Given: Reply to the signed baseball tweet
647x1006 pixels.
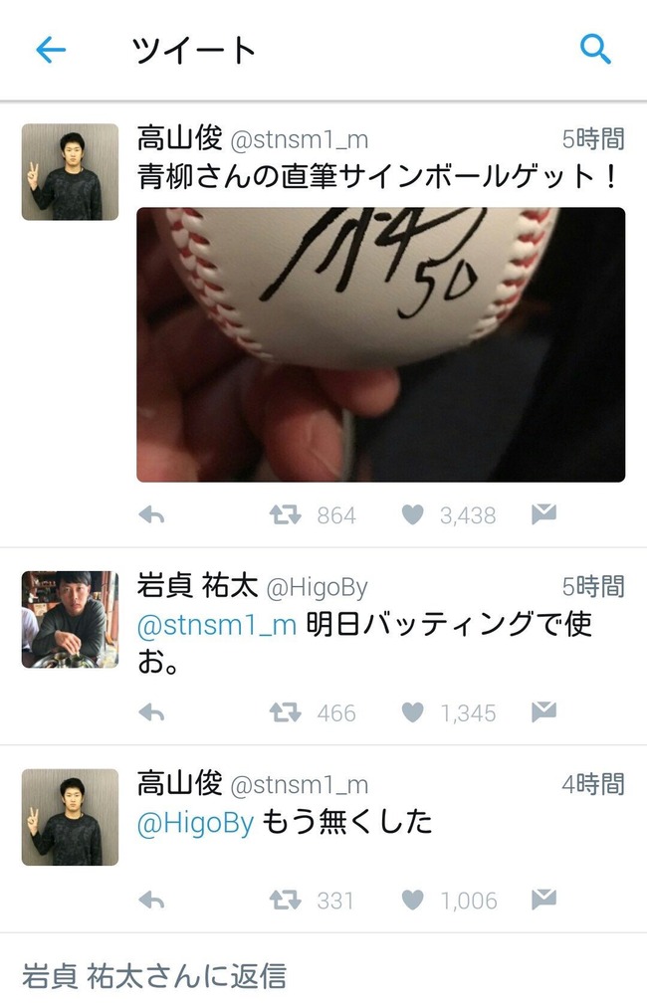Looking at the screenshot, I should click(x=151, y=514).
